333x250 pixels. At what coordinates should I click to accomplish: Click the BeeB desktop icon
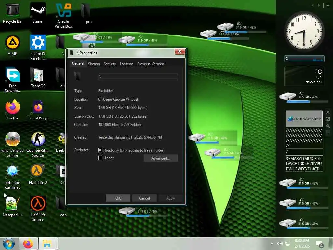coord(61,142)
